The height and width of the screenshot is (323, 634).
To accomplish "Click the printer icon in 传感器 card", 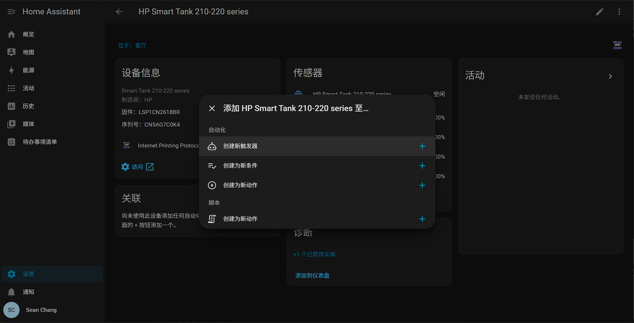I will pos(298,93).
